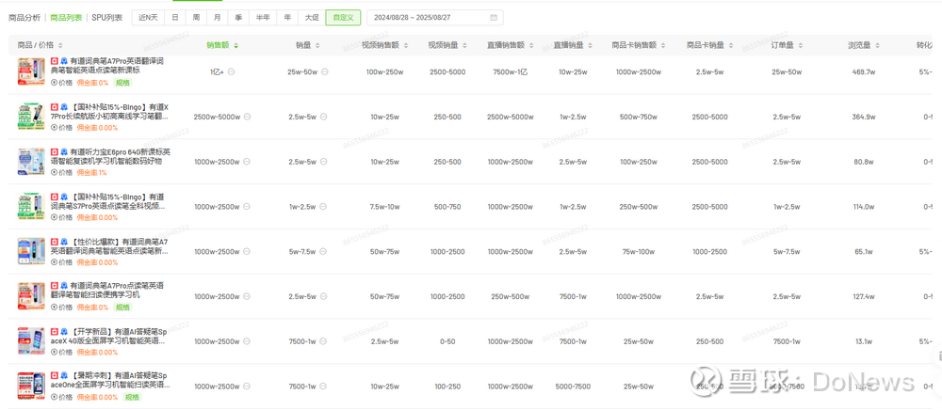Click 视频销量 column header
Screen dimensions: 942x410
[443, 45]
